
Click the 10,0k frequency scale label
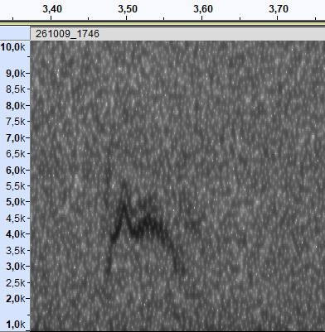tap(13, 47)
